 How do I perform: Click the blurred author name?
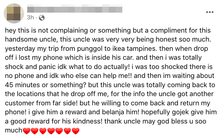[x=75, y=9]
